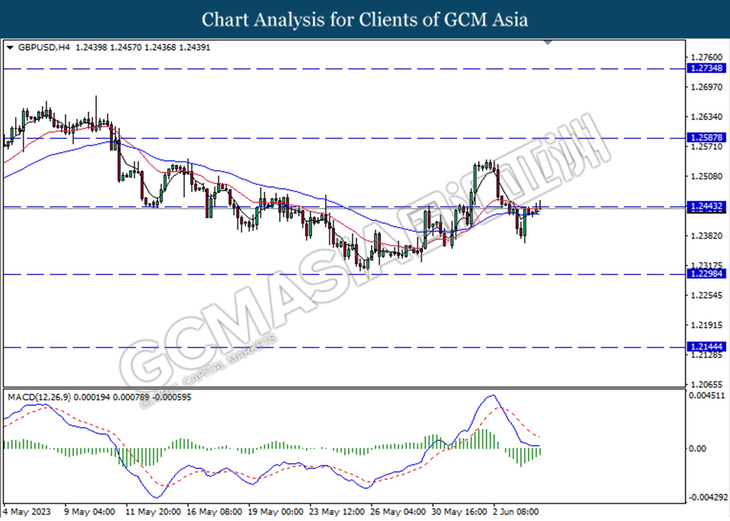This screenshot has height=521, width=730.
Task: Click the 1.25080 price axis value
Action: pos(707,176)
